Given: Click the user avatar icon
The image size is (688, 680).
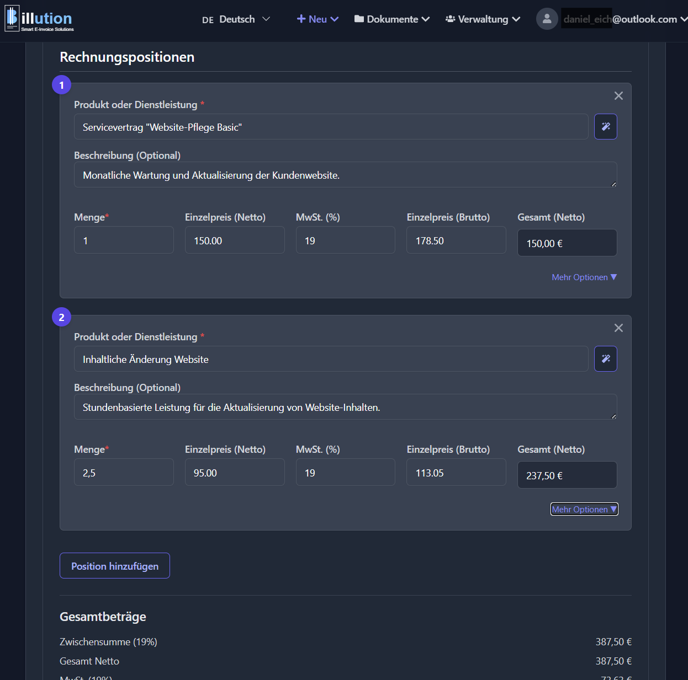Looking at the screenshot, I should 547,19.
